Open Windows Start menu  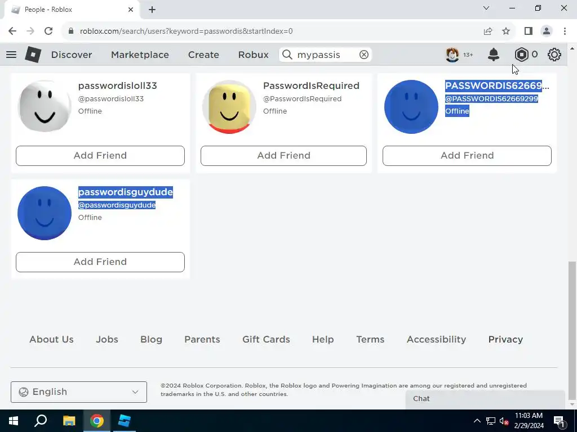[x=14, y=421]
